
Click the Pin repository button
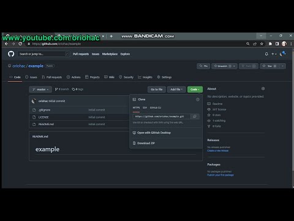tap(203, 66)
